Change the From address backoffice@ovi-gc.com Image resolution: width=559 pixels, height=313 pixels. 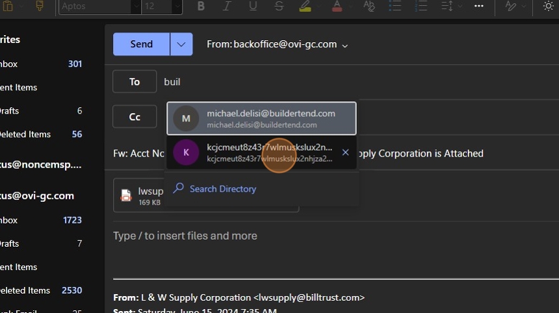point(277,44)
